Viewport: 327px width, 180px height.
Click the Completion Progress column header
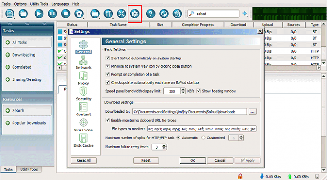[198, 25]
